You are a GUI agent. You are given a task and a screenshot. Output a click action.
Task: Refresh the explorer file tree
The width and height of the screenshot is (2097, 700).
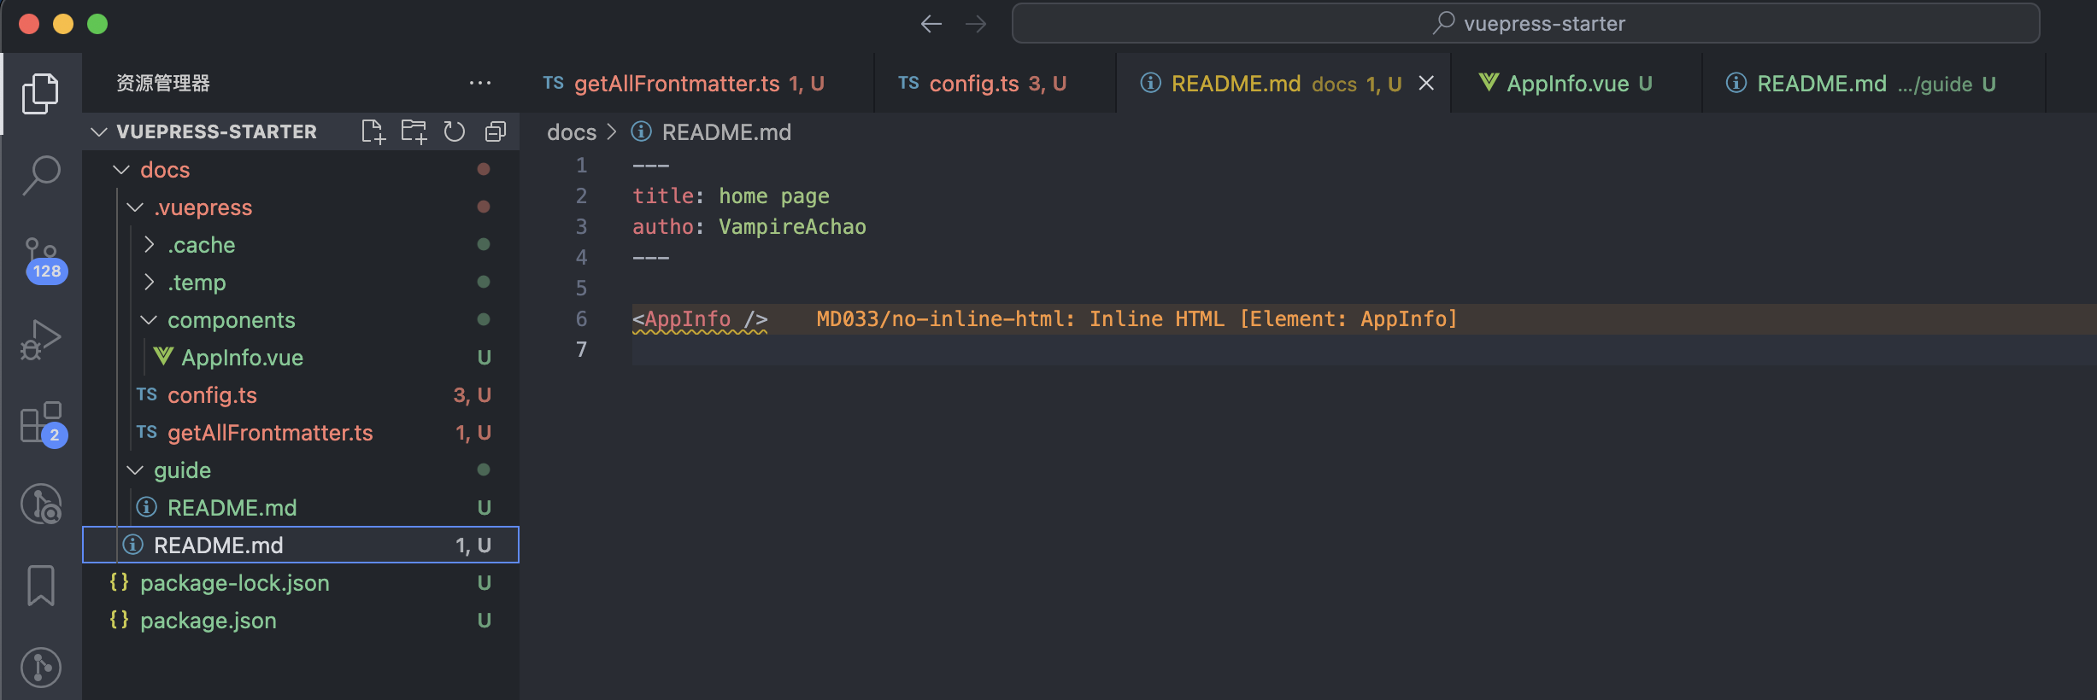pyautogui.click(x=455, y=131)
